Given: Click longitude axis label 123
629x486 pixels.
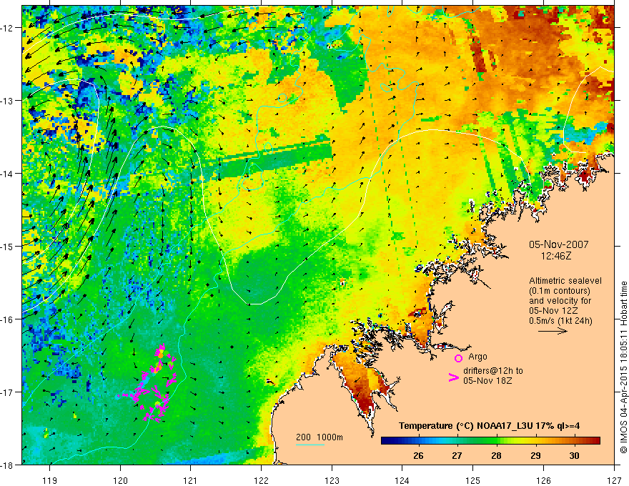Looking at the screenshot, I should 332,480.
